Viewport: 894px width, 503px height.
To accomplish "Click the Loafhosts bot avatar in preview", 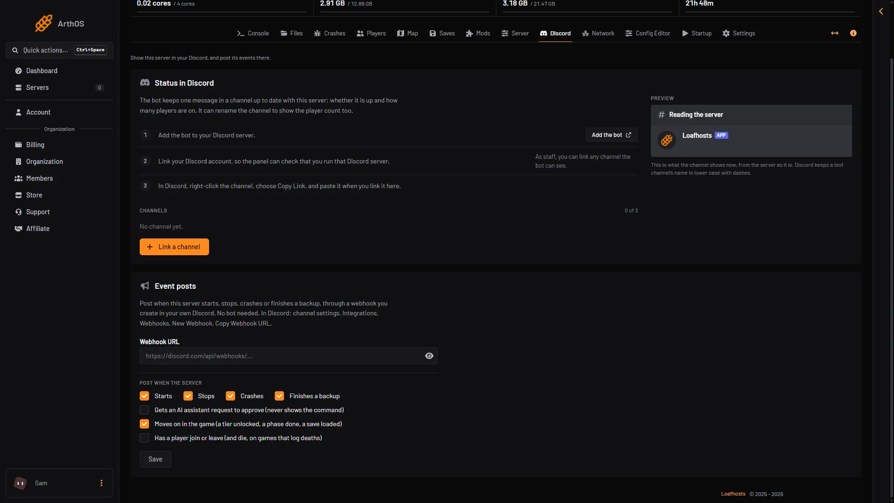I will click(x=667, y=140).
